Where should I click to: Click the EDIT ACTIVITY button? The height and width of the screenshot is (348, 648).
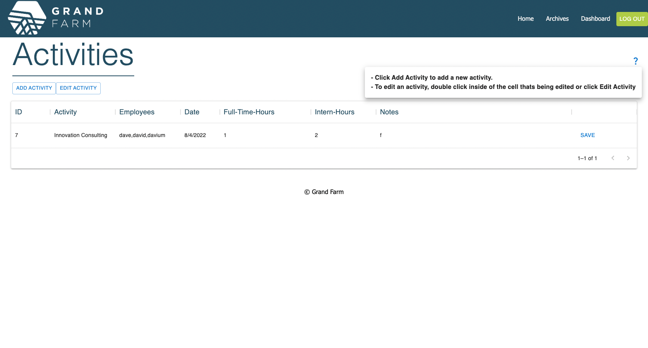(78, 88)
